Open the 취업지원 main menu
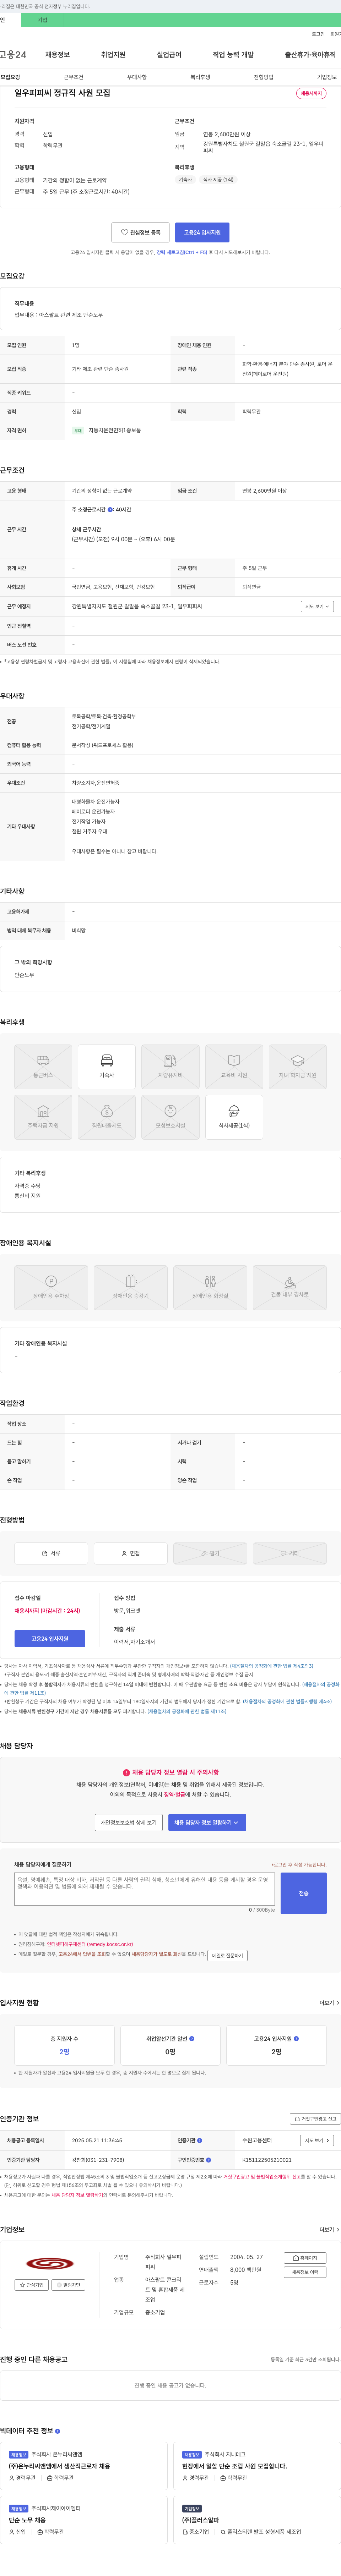The width and height of the screenshot is (341, 2576). 113,55
